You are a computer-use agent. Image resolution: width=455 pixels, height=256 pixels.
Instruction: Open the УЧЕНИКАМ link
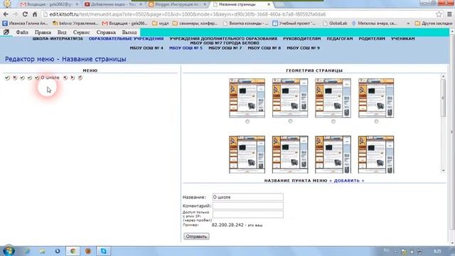(403, 38)
